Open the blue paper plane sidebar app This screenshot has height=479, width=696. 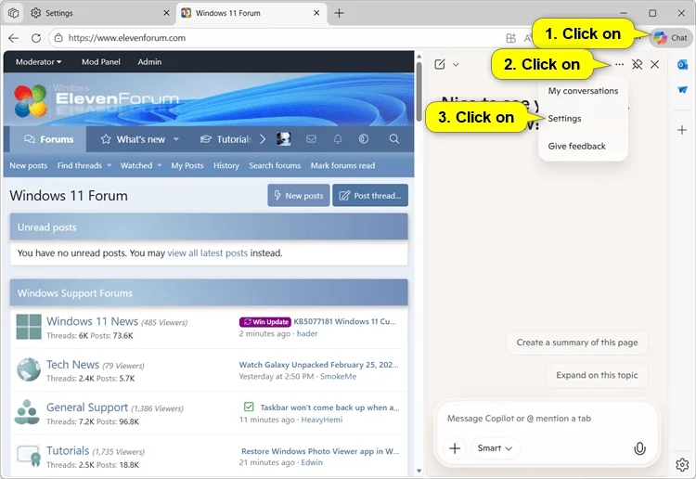tap(682, 90)
